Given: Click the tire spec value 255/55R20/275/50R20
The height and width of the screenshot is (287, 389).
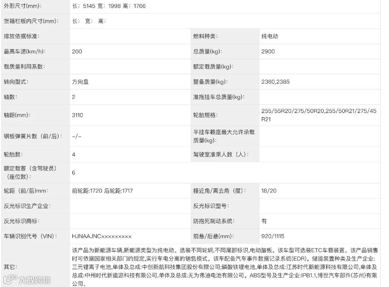Looking at the screenshot, I should [x=319, y=115].
